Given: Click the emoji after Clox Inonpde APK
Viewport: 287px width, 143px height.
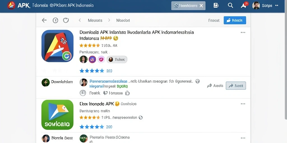Looking at the screenshot, I should click(117, 104).
